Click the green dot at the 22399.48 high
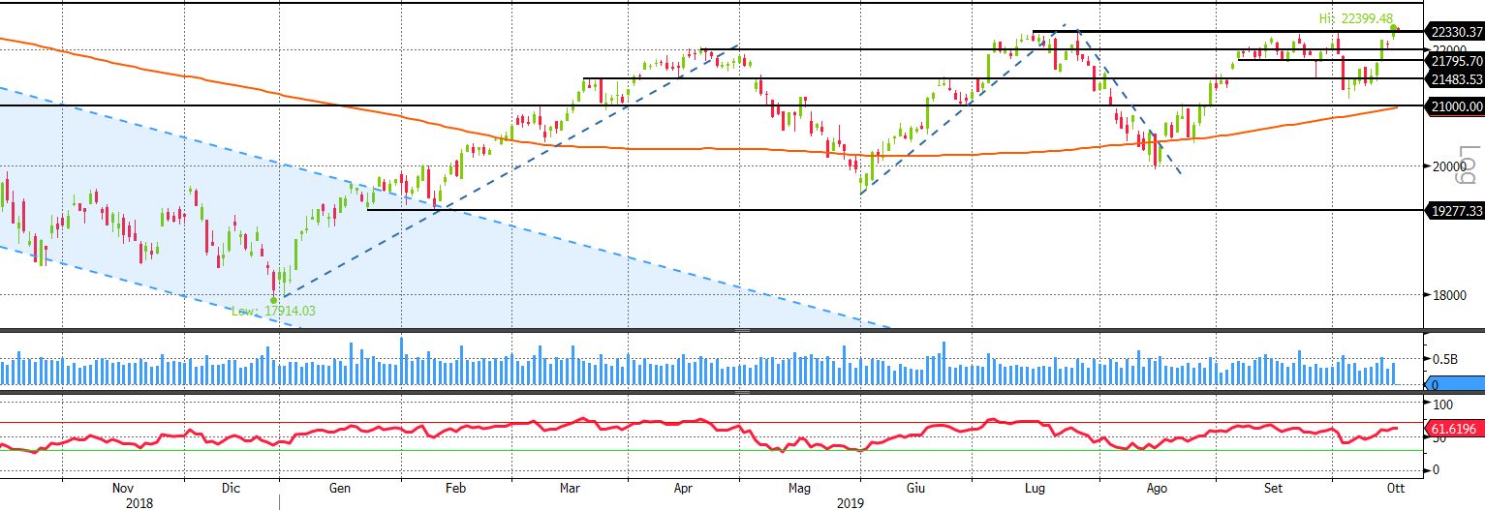 coord(1395,29)
